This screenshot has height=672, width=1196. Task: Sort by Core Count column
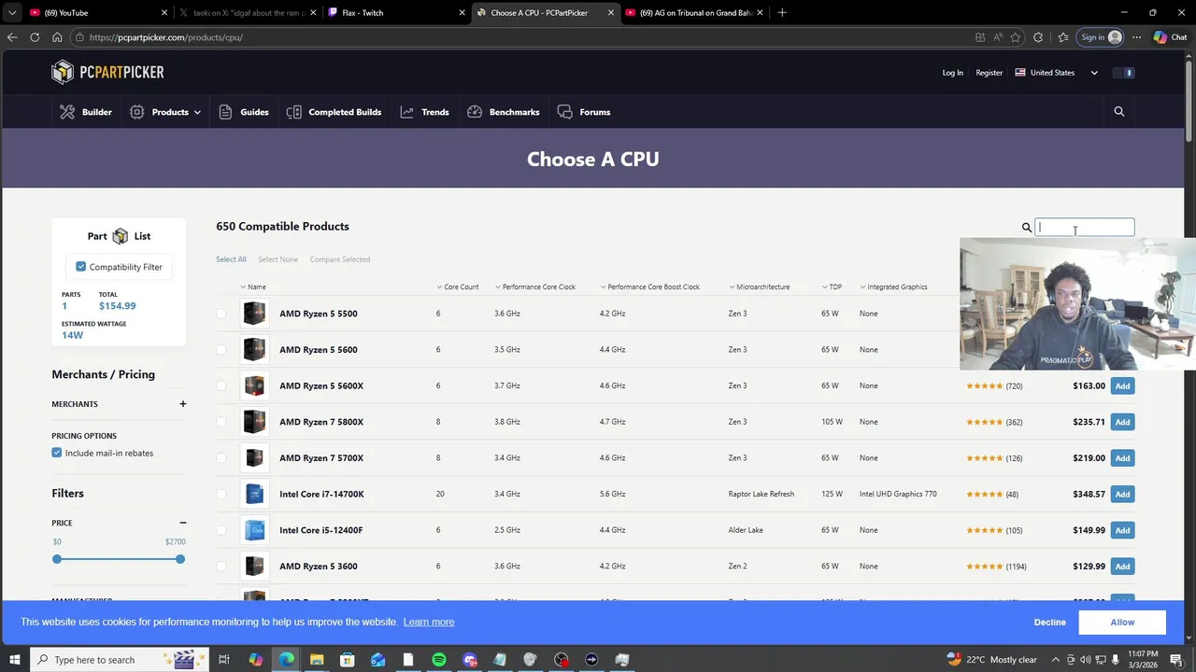point(458,287)
